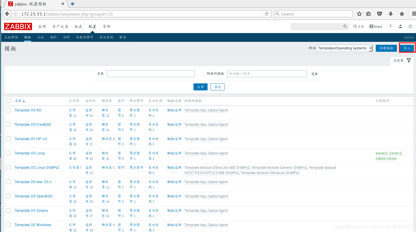Click 选择 link beside linked templates
Viewport: 416px width, 232px height.
[314, 74]
